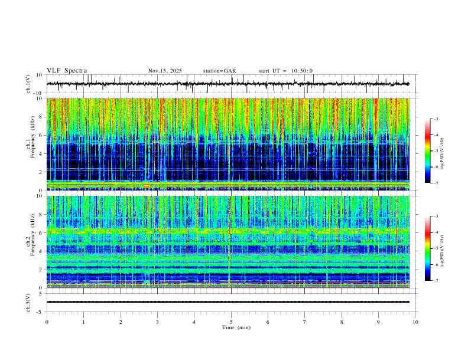Click the date 'Nov.15, 2025'
The width and height of the screenshot is (468, 361).
[165, 71]
